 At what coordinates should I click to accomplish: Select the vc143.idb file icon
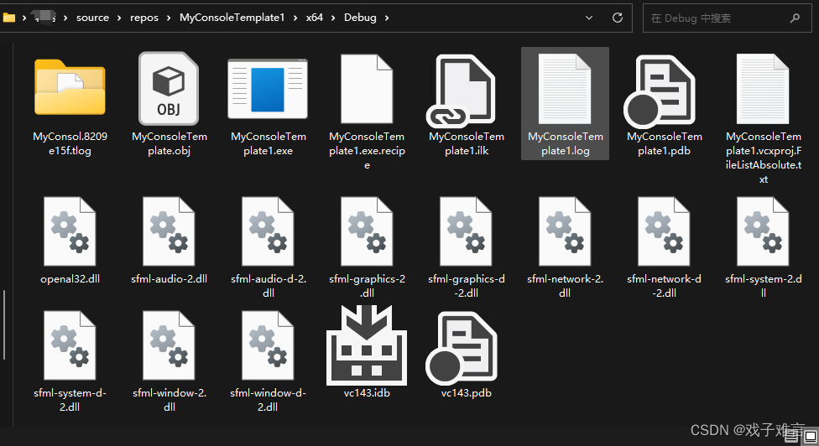pos(367,345)
